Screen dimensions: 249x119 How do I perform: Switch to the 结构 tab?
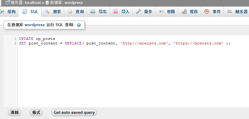pyautogui.click(x=9, y=12)
